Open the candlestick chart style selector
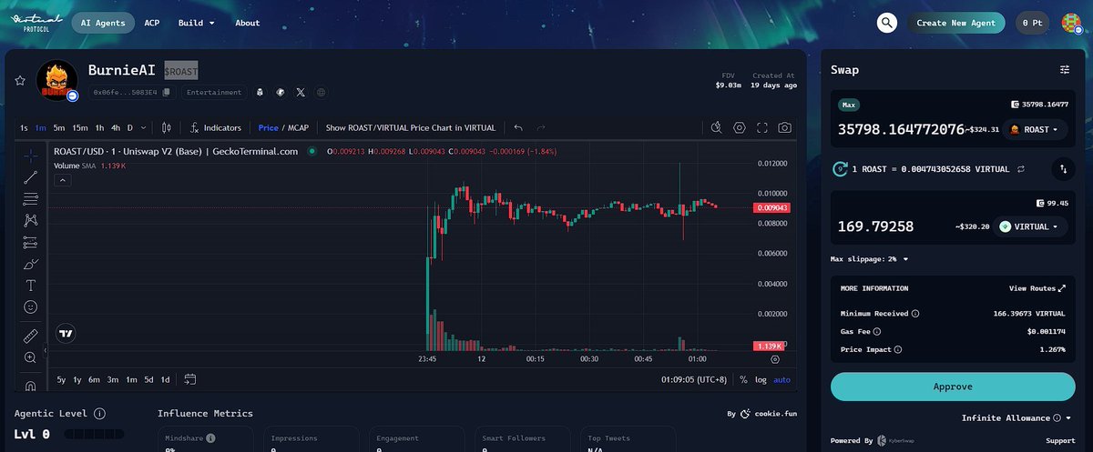The width and height of the screenshot is (1093, 452). (x=167, y=127)
